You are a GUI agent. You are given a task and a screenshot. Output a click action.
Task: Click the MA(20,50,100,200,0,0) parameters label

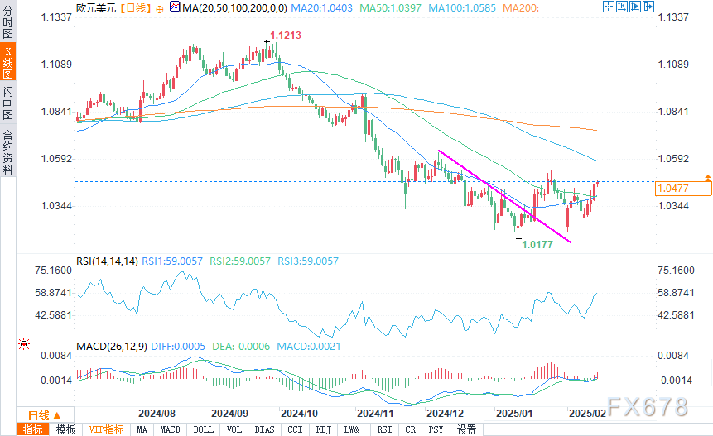(234, 7)
